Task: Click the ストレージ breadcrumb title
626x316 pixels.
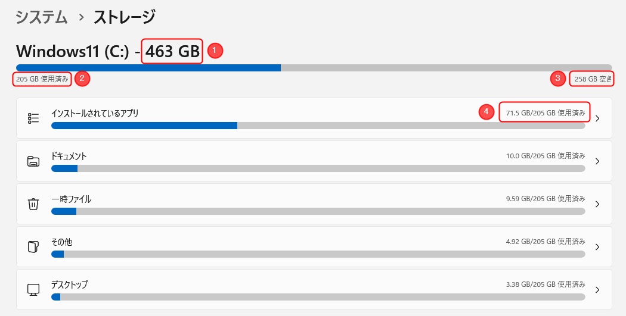Action: click(x=124, y=17)
